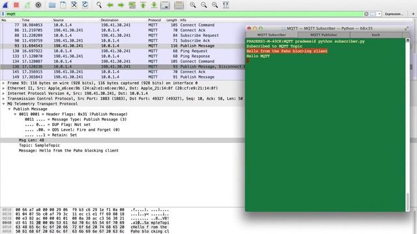The image size is (417, 234).
Task: Open the capture options dialog
Action: point(38,5)
